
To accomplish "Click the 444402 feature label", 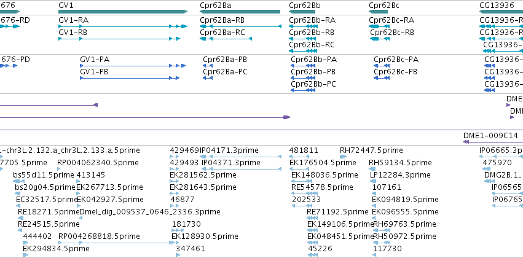I will click(x=37, y=237).
